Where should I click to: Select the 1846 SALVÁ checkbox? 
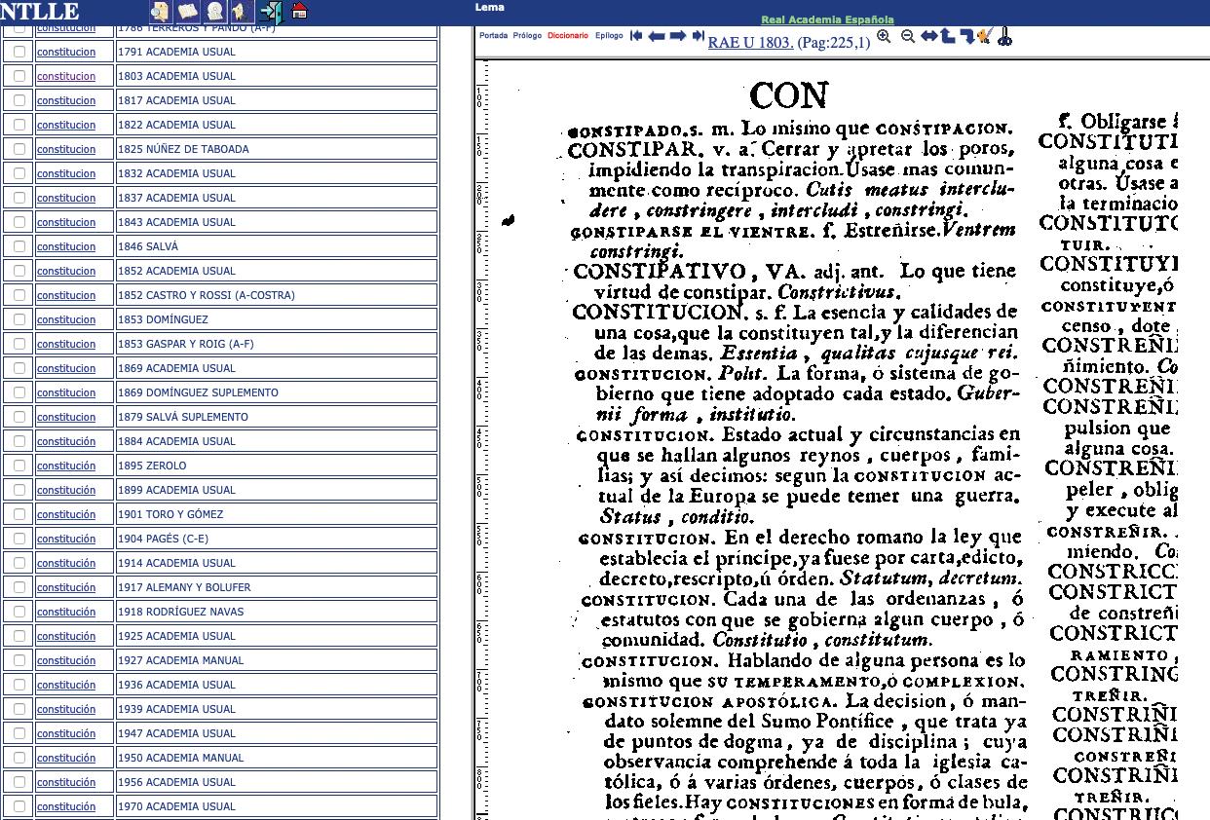[19, 246]
